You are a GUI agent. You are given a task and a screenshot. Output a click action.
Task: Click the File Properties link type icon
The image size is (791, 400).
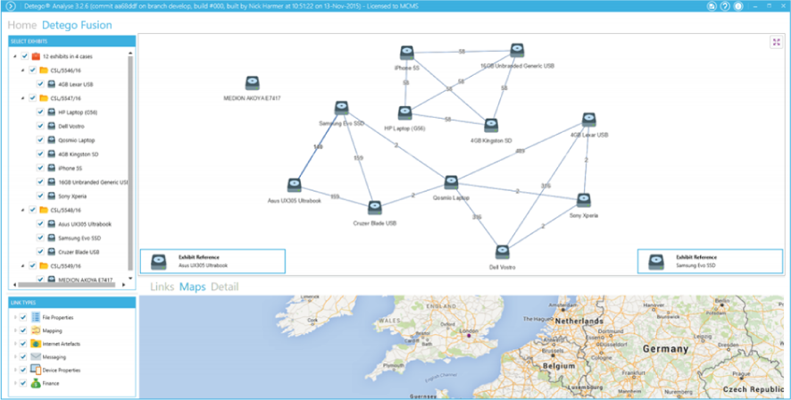pyautogui.click(x=36, y=317)
